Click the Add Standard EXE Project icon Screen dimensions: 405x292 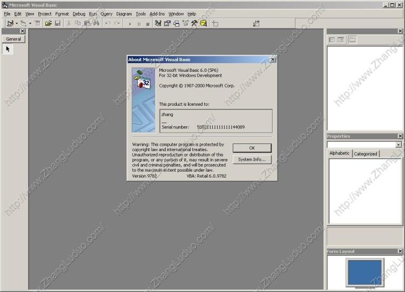[x=10, y=24]
